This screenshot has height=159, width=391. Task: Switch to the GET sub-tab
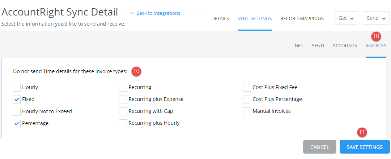[299, 46]
